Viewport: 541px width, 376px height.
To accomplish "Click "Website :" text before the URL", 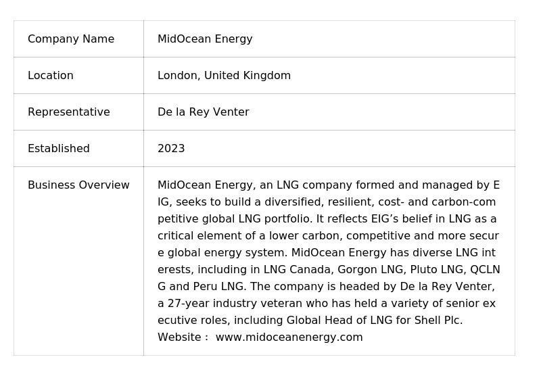I will (x=183, y=337).
